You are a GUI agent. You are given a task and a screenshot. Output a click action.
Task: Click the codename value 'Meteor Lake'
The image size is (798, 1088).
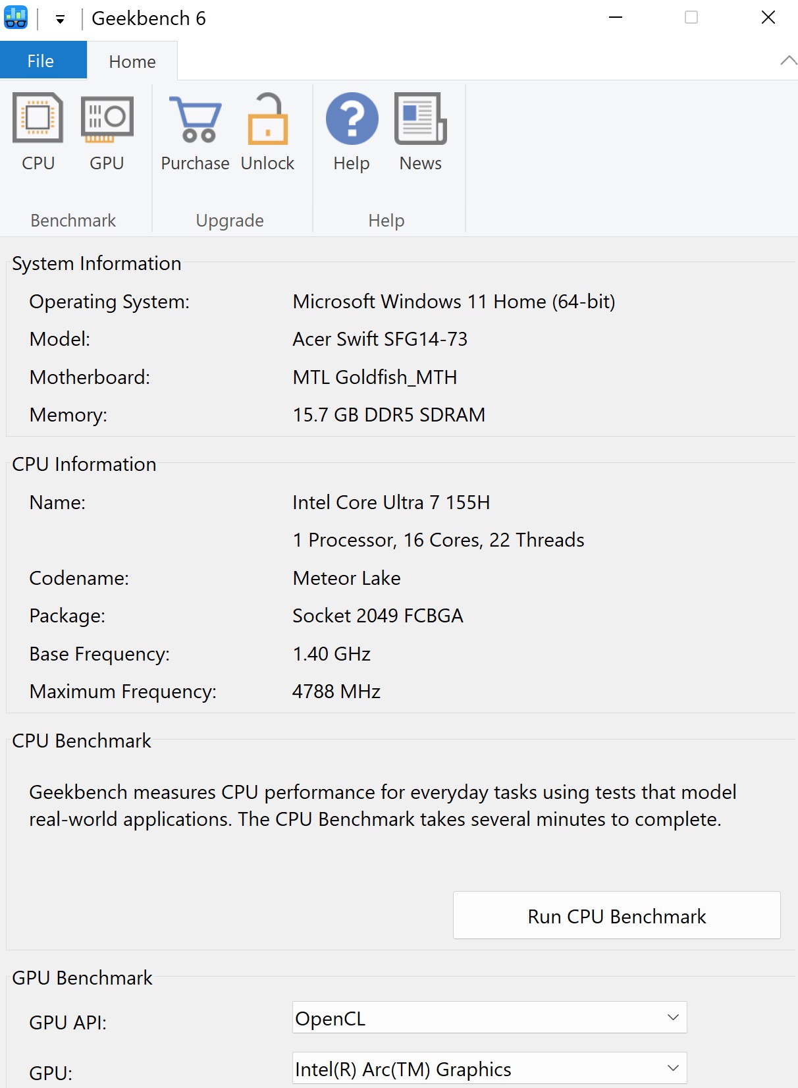pos(347,578)
